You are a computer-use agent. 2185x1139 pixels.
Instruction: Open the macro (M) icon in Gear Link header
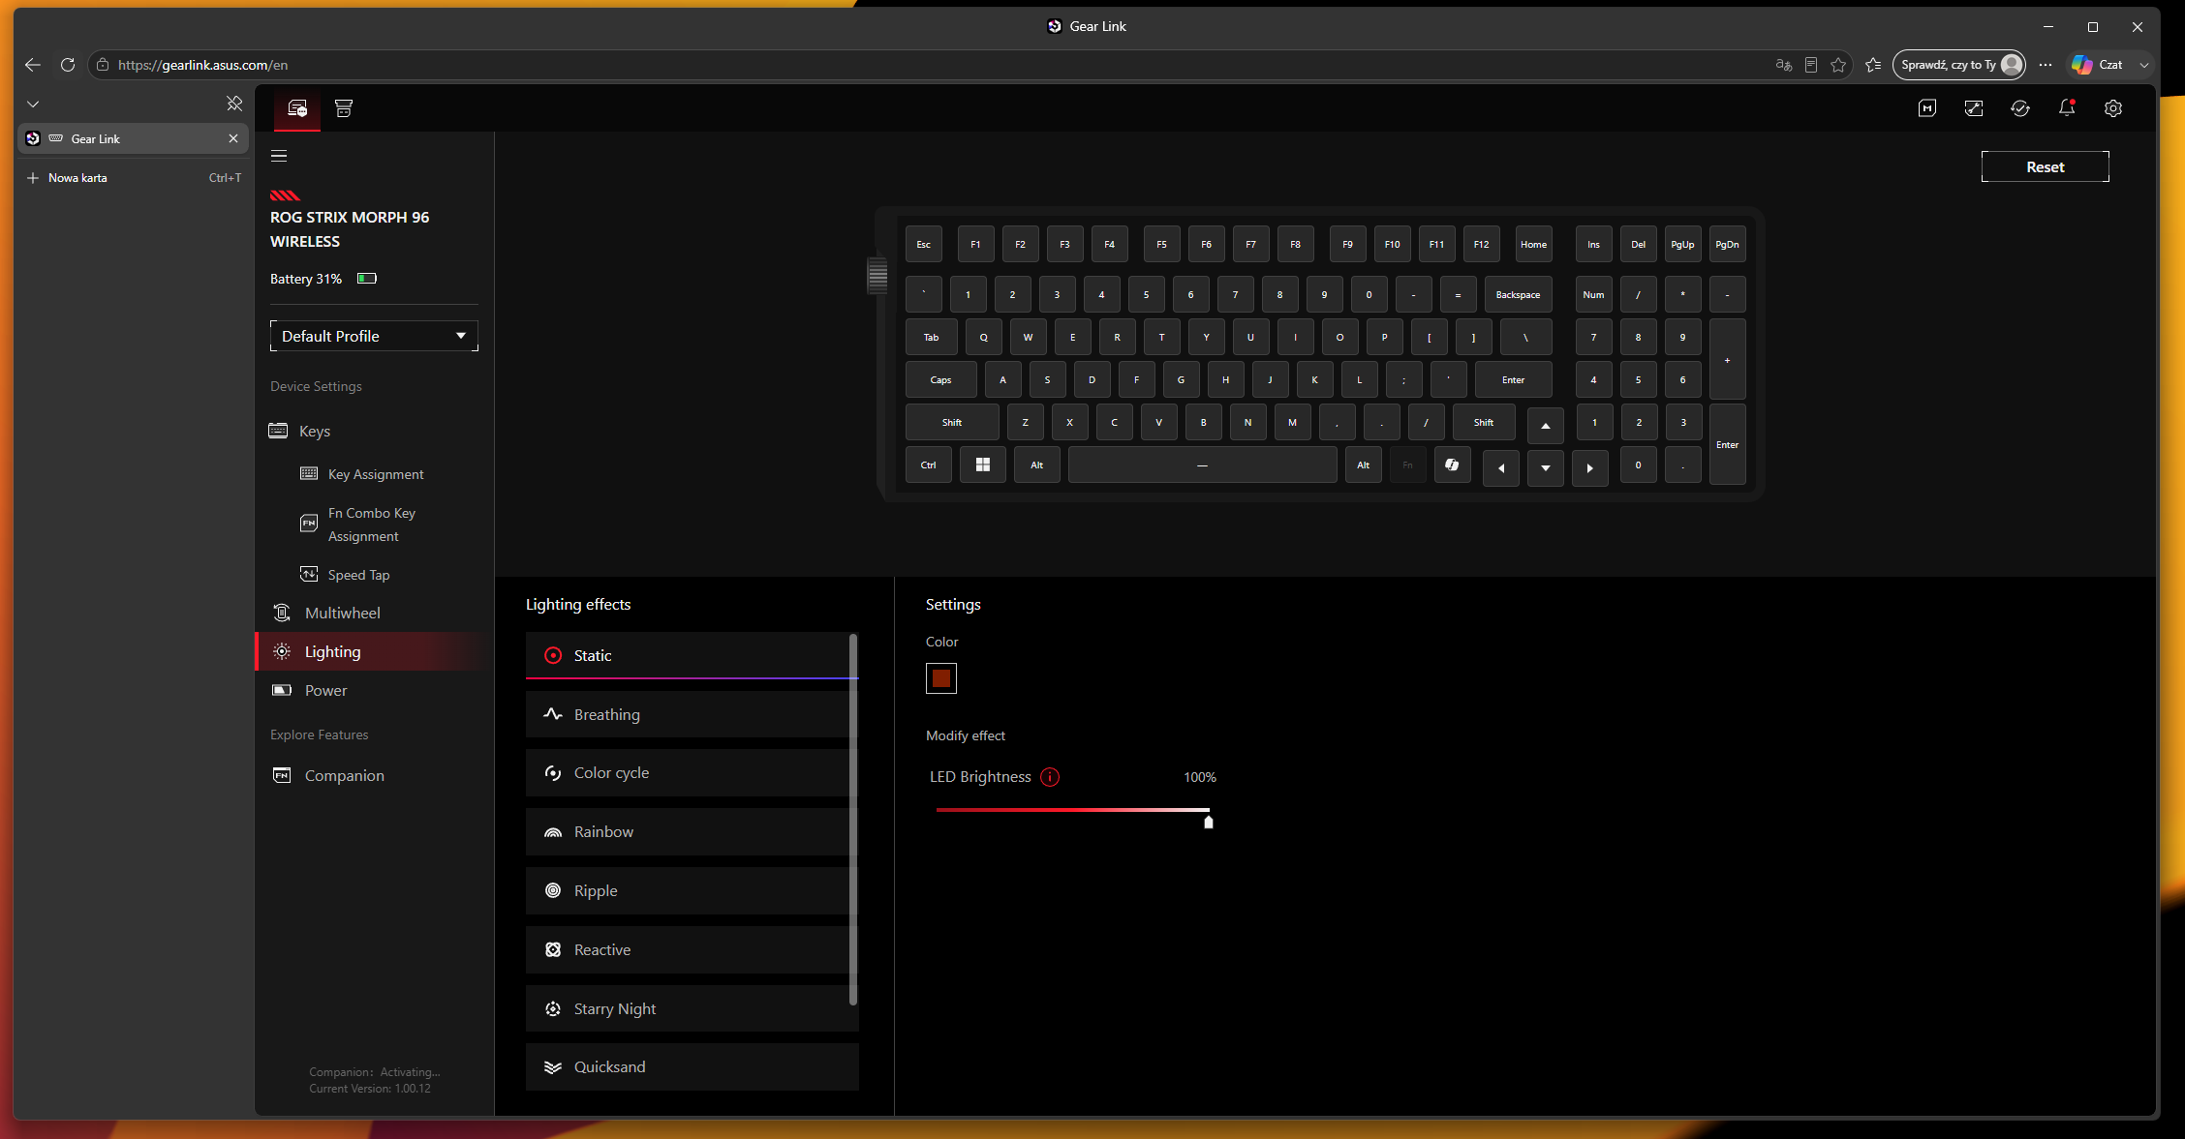[1927, 108]
